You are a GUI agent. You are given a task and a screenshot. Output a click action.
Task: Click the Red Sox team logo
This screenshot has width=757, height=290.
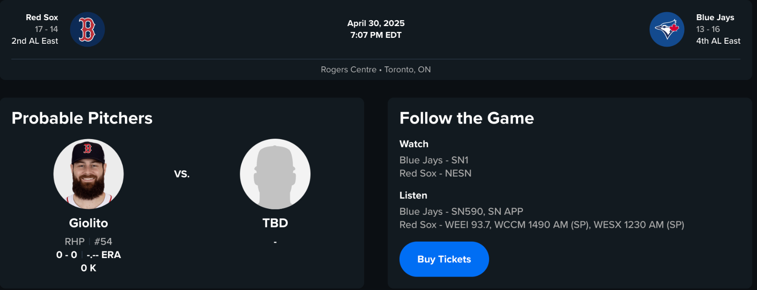pyautogui.click(x=87, y=29)
